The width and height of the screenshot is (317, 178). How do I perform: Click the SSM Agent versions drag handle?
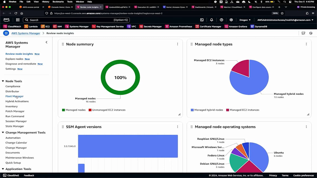(63, 127)
